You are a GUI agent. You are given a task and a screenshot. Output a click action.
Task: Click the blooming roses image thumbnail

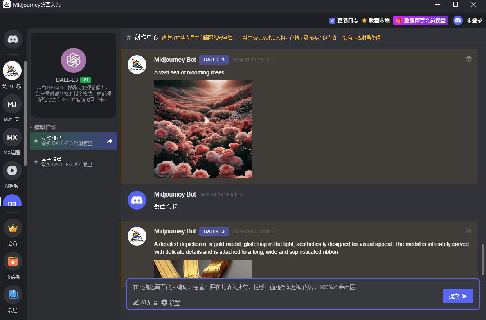point(203,129)
